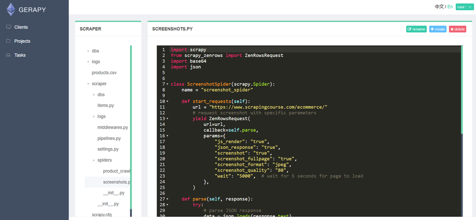The width and height of the screenshot is (476, 220).
Task: Open middlewares.py in the file tree
Action: coord(112,127)
